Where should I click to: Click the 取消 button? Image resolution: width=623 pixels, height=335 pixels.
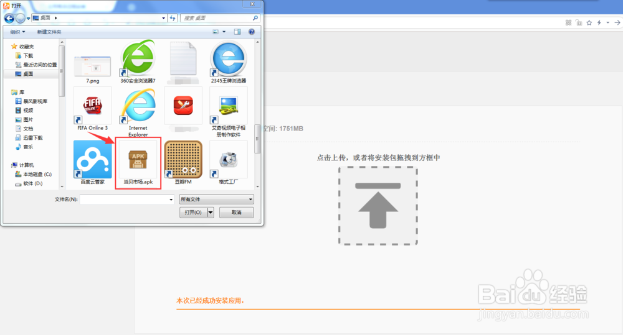(x=236, y=213)
